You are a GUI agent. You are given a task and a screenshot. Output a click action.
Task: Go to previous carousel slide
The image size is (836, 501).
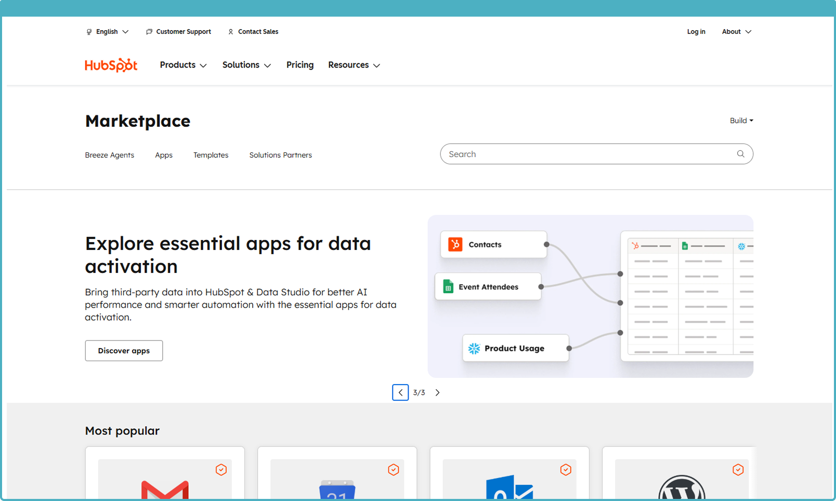(400, 392)
